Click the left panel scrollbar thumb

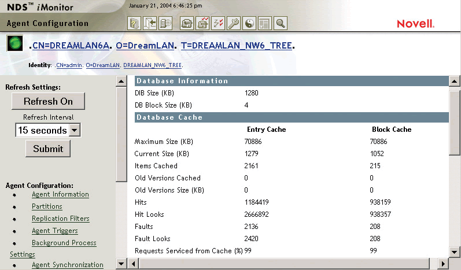121,134
